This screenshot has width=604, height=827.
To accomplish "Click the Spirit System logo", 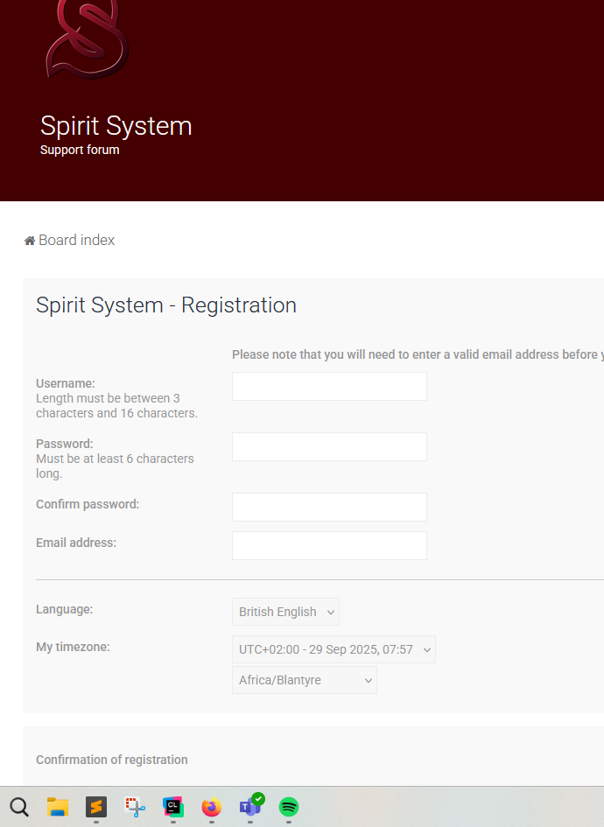I will (x=87, y=39).
